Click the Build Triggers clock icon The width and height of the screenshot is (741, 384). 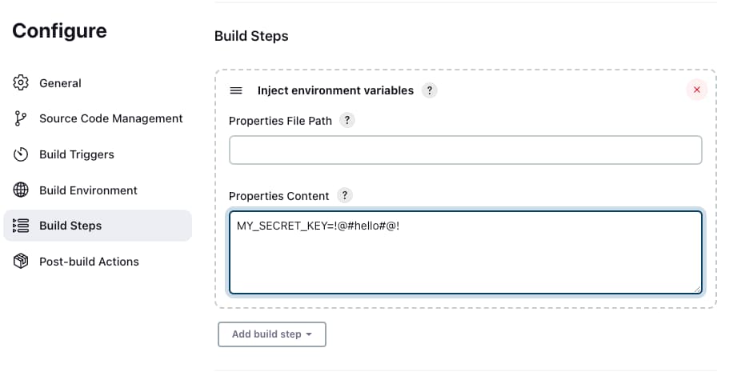click(21, 154)
